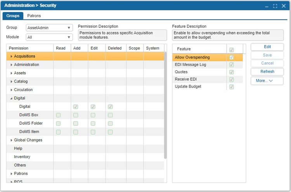Enable Add permission for DoMS Folder
The height and width of the screenshot is (192, 291).
76,123
